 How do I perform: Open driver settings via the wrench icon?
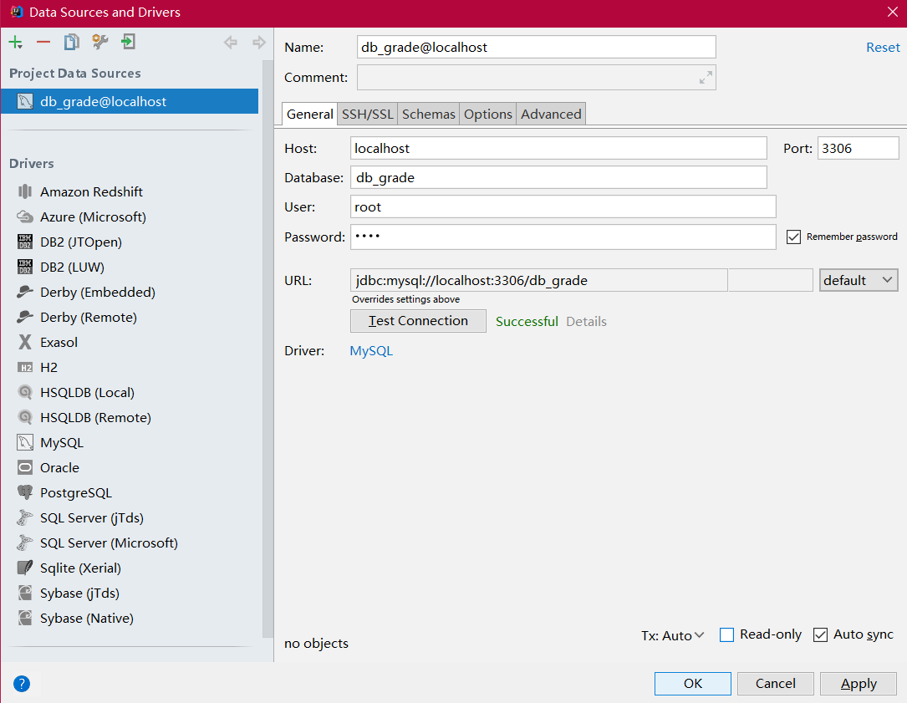tap(100, 43)
